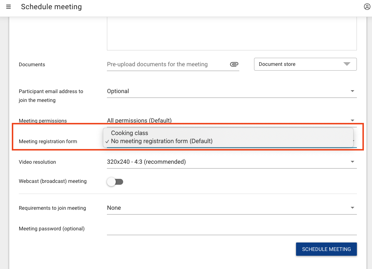Focus the Meeting password input field
Image resolution: width=372 pixels, height=269 pixels.
click(x=232, y=229)
